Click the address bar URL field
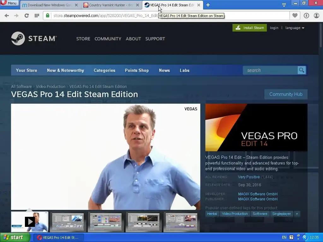This screenshot has height=242, width=323. [166, 16]
